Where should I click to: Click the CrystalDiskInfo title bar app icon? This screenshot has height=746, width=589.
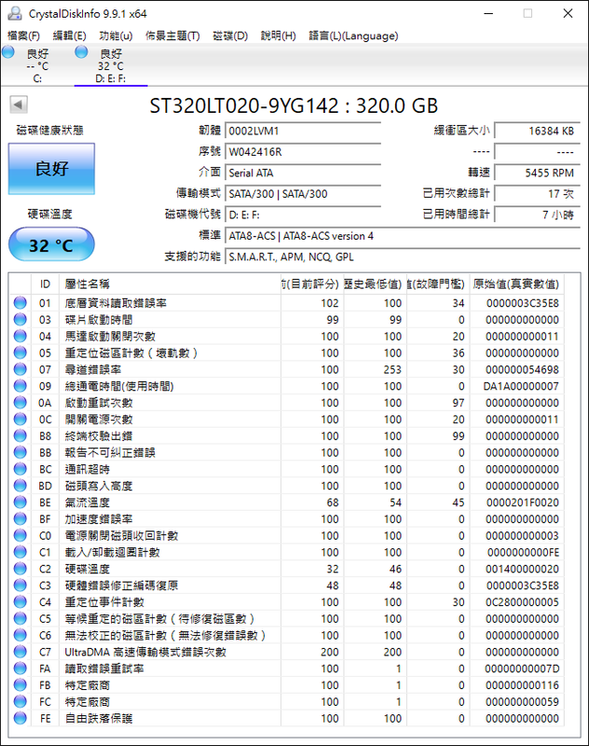tap(15, 13)
